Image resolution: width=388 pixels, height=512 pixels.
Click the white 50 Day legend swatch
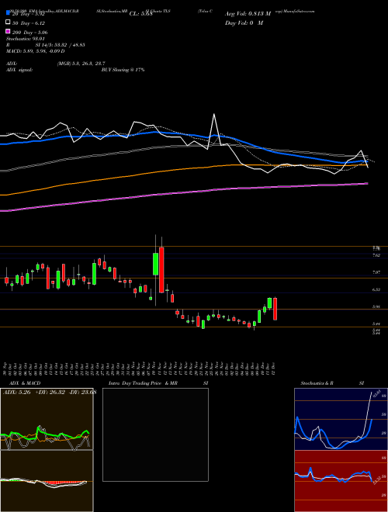[8, 22]
